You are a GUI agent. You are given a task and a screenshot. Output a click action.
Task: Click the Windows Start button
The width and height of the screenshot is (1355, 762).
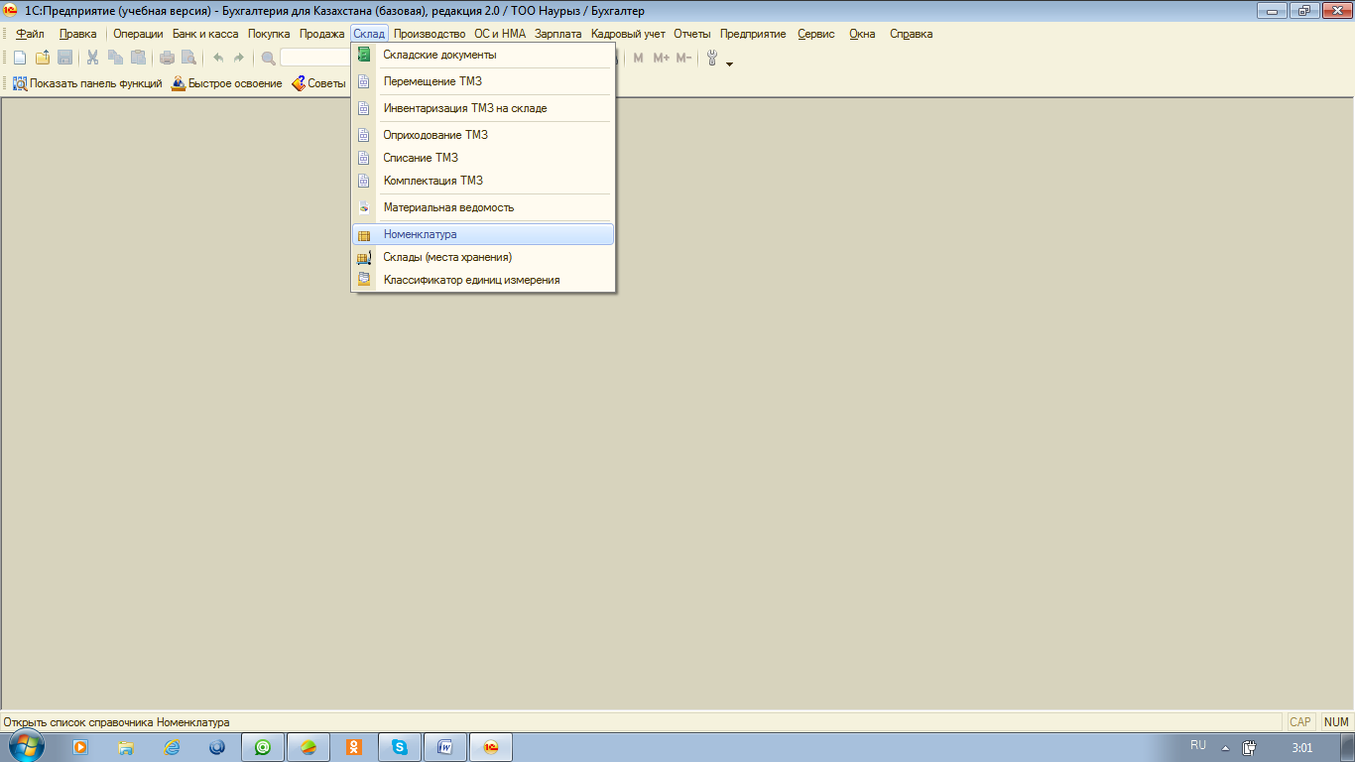(x=27, y=747)
